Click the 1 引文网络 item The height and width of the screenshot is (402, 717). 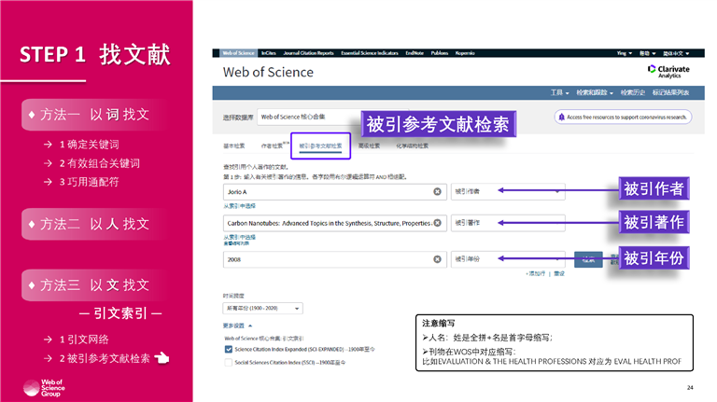point(84,340)
